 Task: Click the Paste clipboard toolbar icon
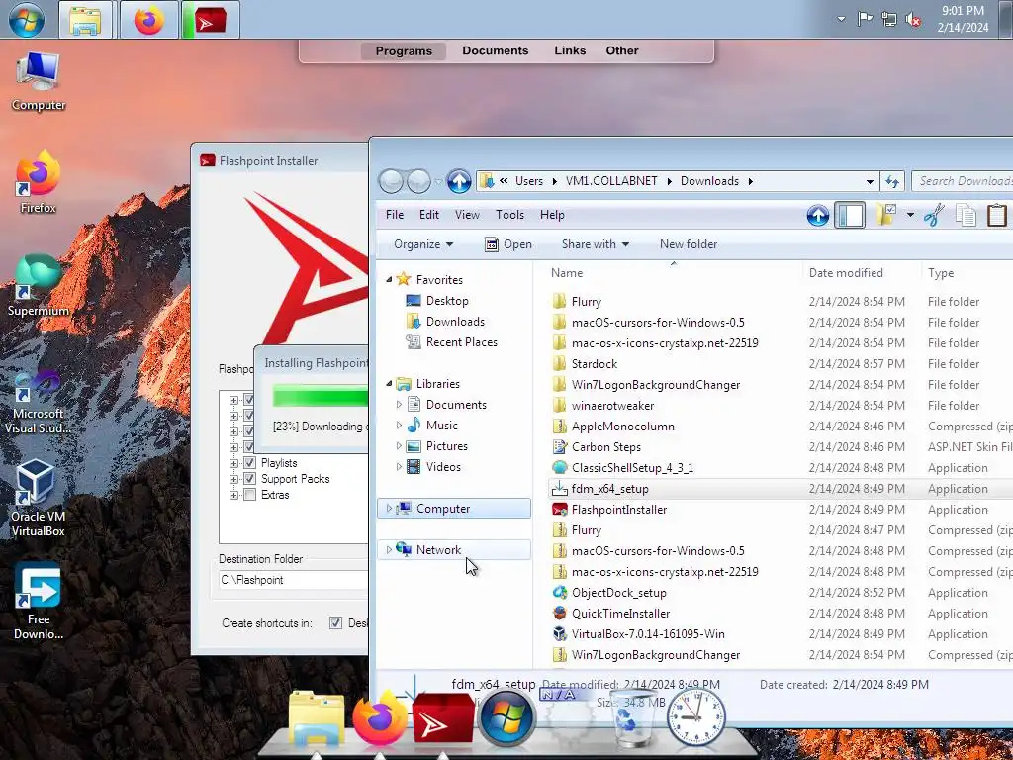pos(996,215)
